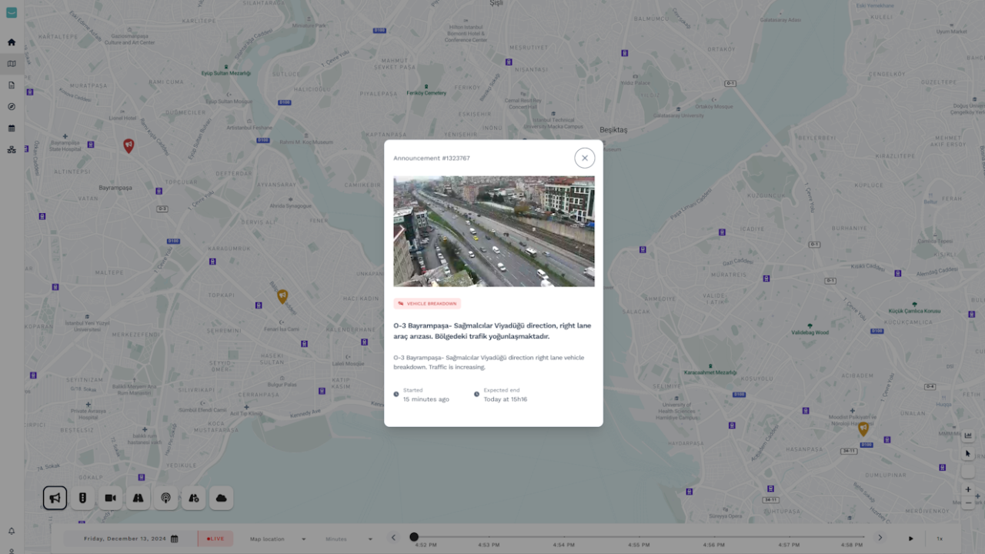Open the compass explore sidebar icon
985x554 pixels.
12,107
